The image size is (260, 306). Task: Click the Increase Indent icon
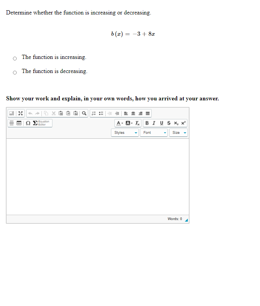coord(117,113)
